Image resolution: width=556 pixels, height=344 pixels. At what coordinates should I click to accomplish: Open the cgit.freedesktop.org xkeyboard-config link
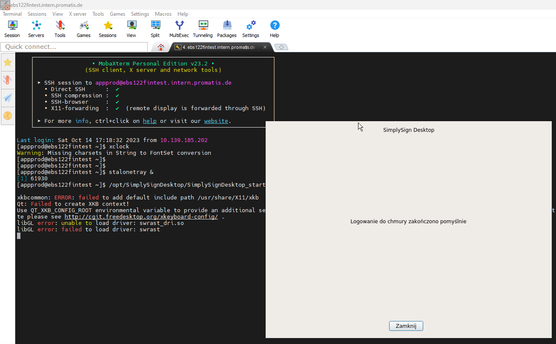141,217
